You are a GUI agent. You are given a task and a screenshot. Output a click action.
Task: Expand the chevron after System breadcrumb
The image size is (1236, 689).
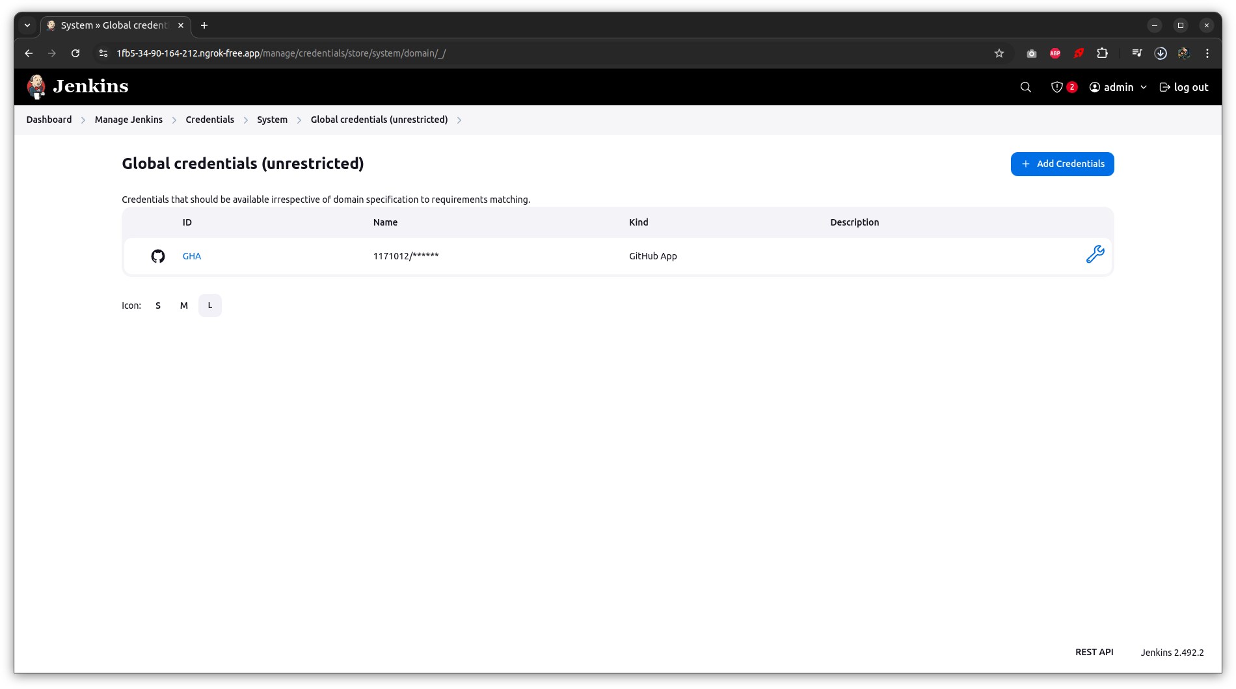pyautogui.click(x=299, y=120)
